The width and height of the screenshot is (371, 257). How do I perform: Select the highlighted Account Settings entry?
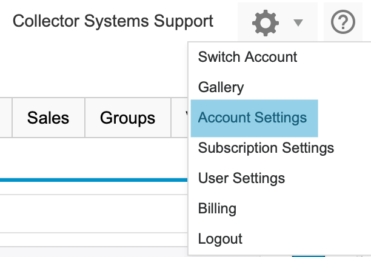point(252,118)
